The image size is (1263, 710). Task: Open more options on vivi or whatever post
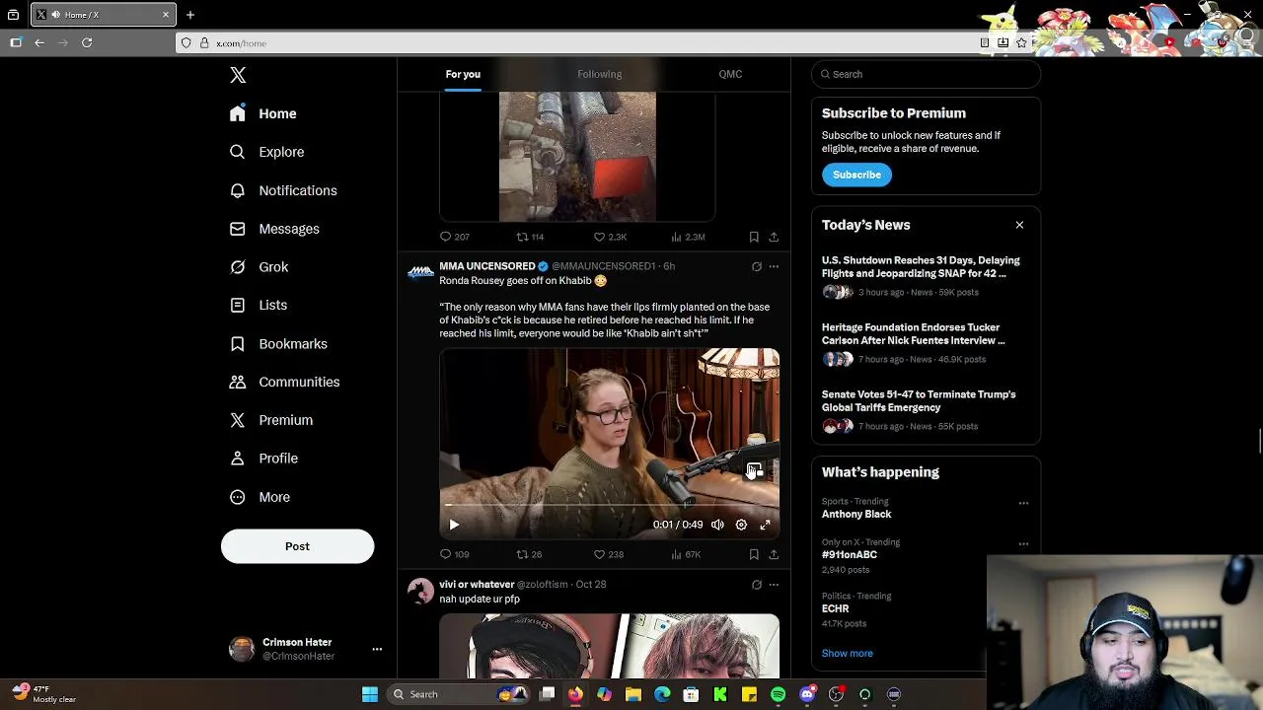(774, 584)
